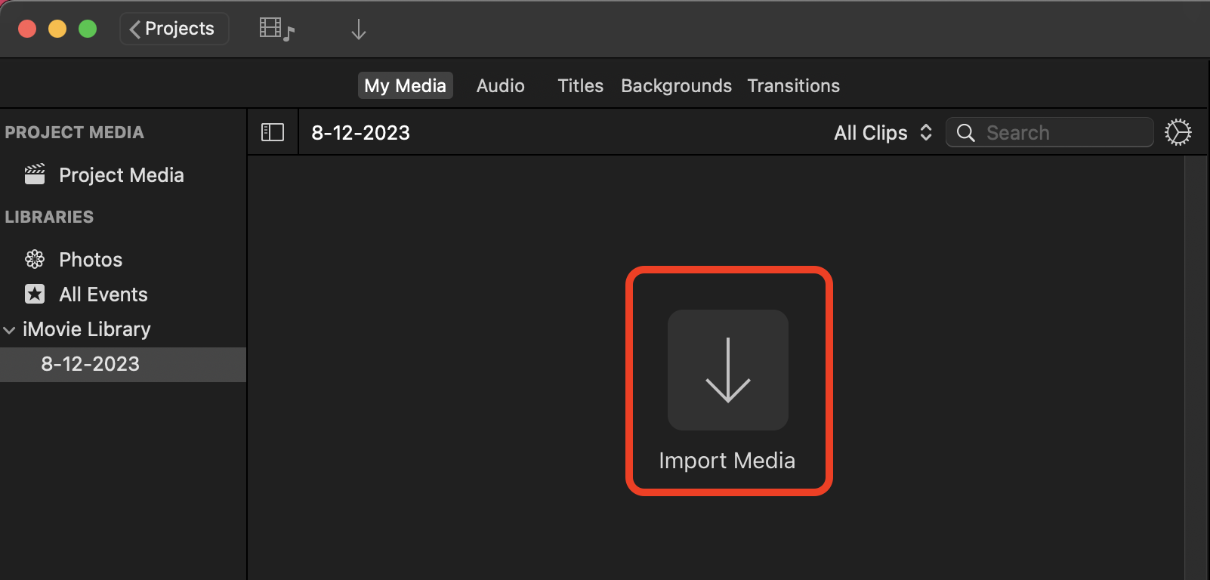Screen dimensions: 1210x580
Task: Collapse the iMovie Library chevron
Action: pos(10,330)
